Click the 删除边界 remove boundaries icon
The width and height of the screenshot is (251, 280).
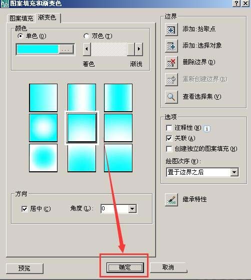point(171,63)
